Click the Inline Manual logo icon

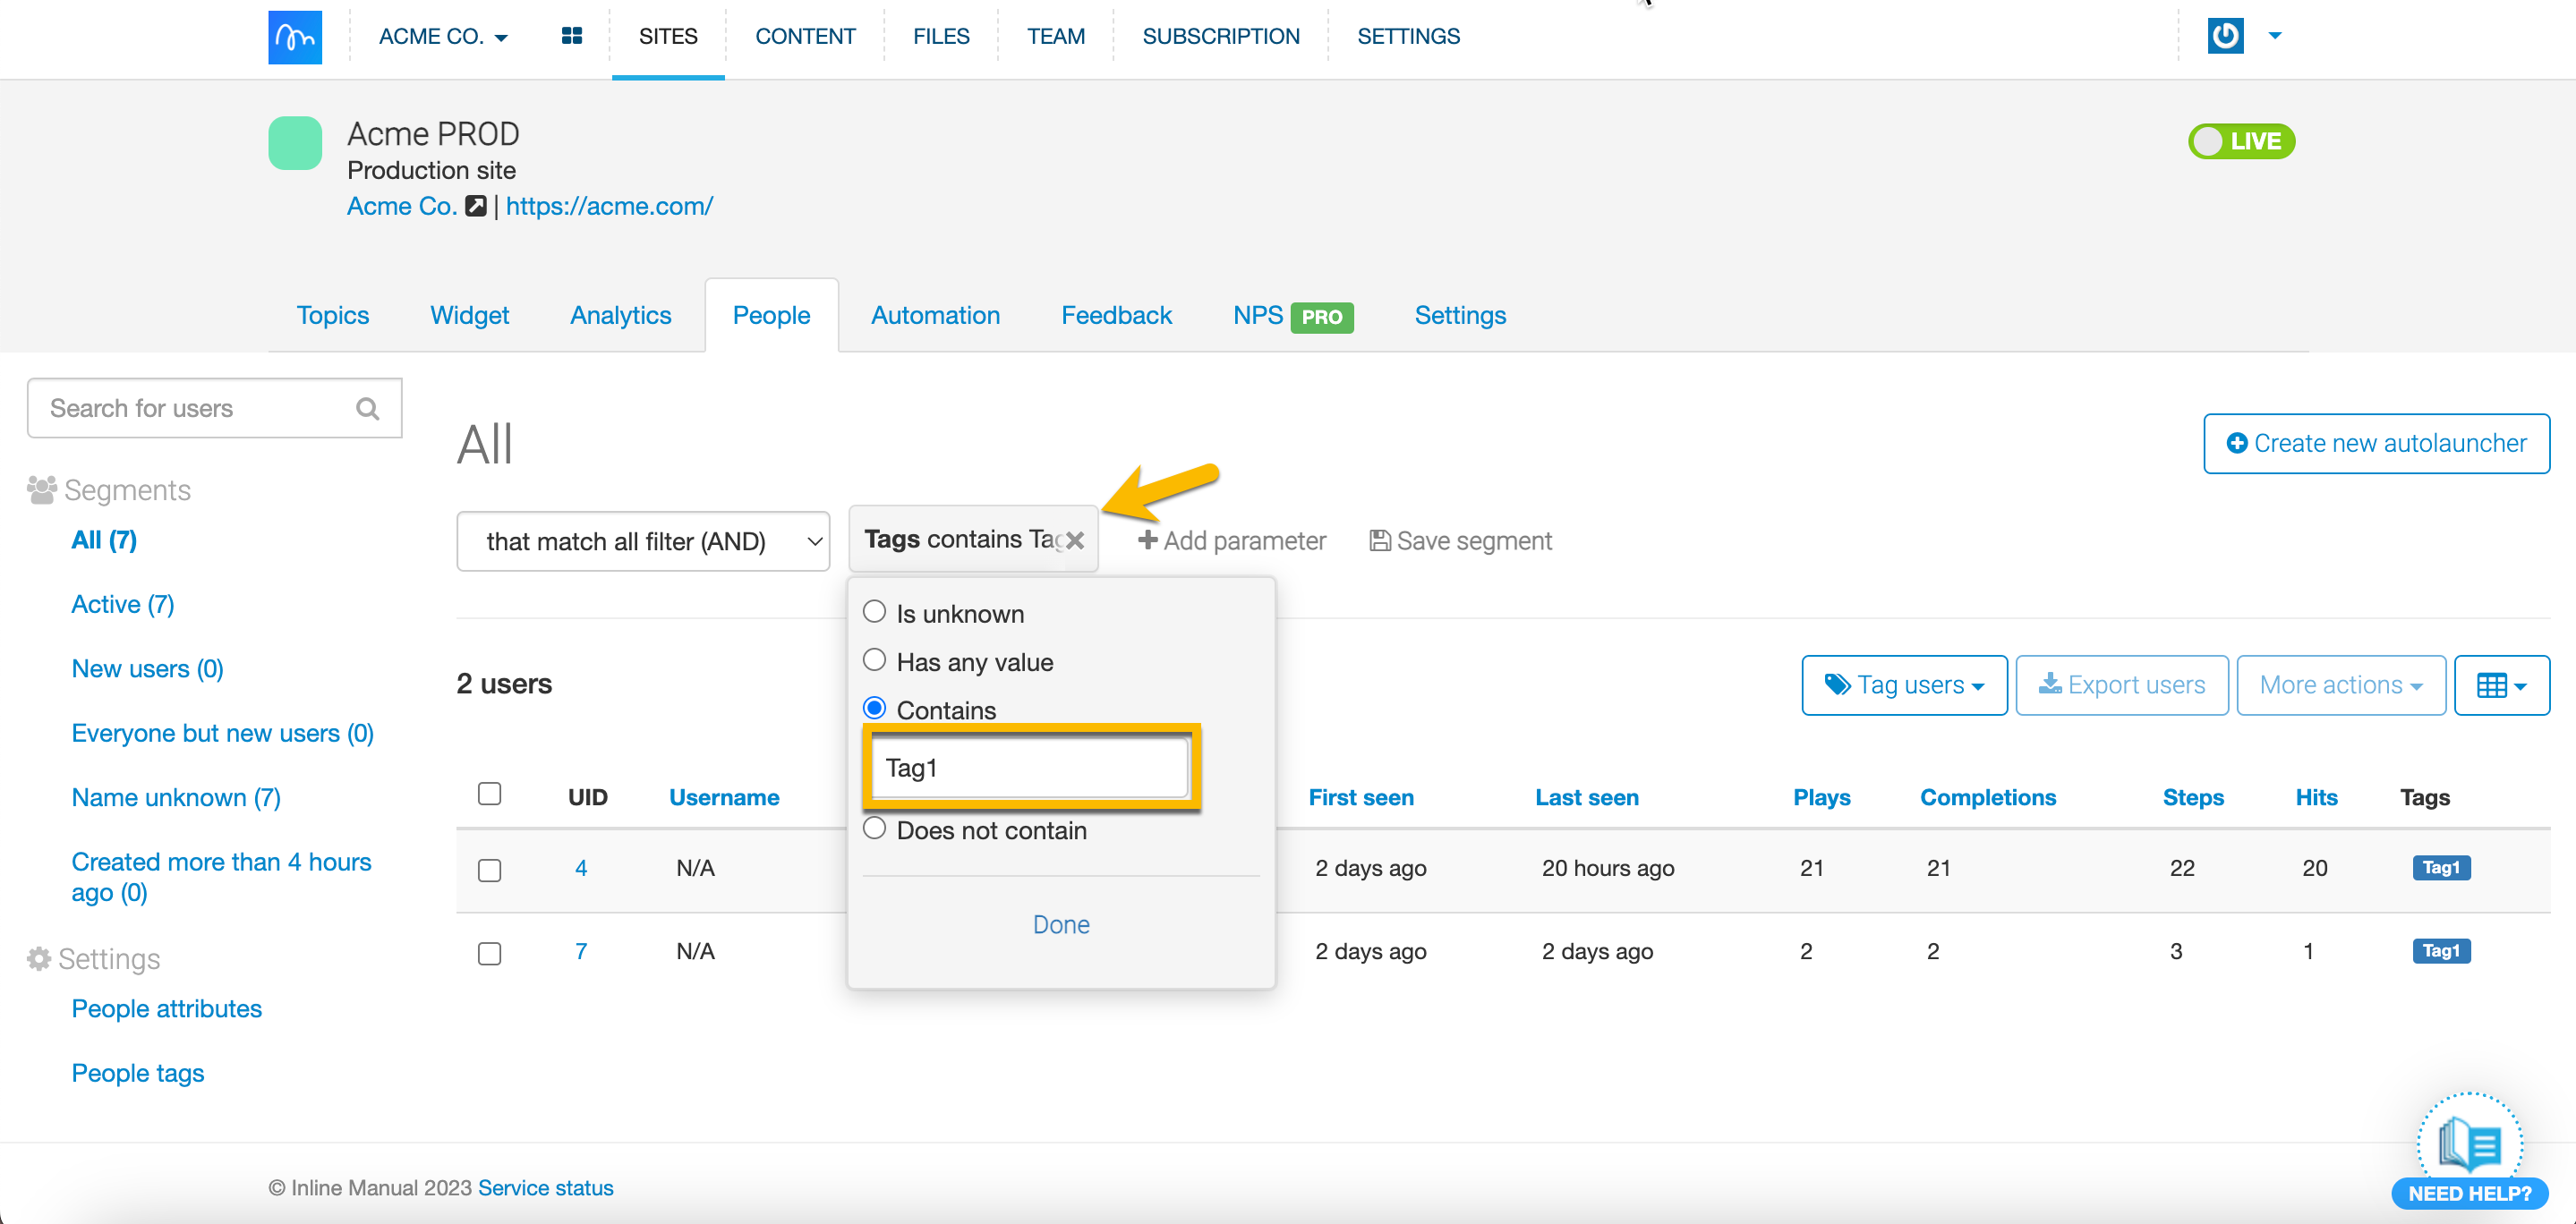pos(295,37)
